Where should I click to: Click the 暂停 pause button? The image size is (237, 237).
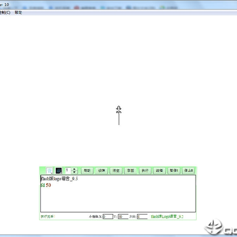174,171
